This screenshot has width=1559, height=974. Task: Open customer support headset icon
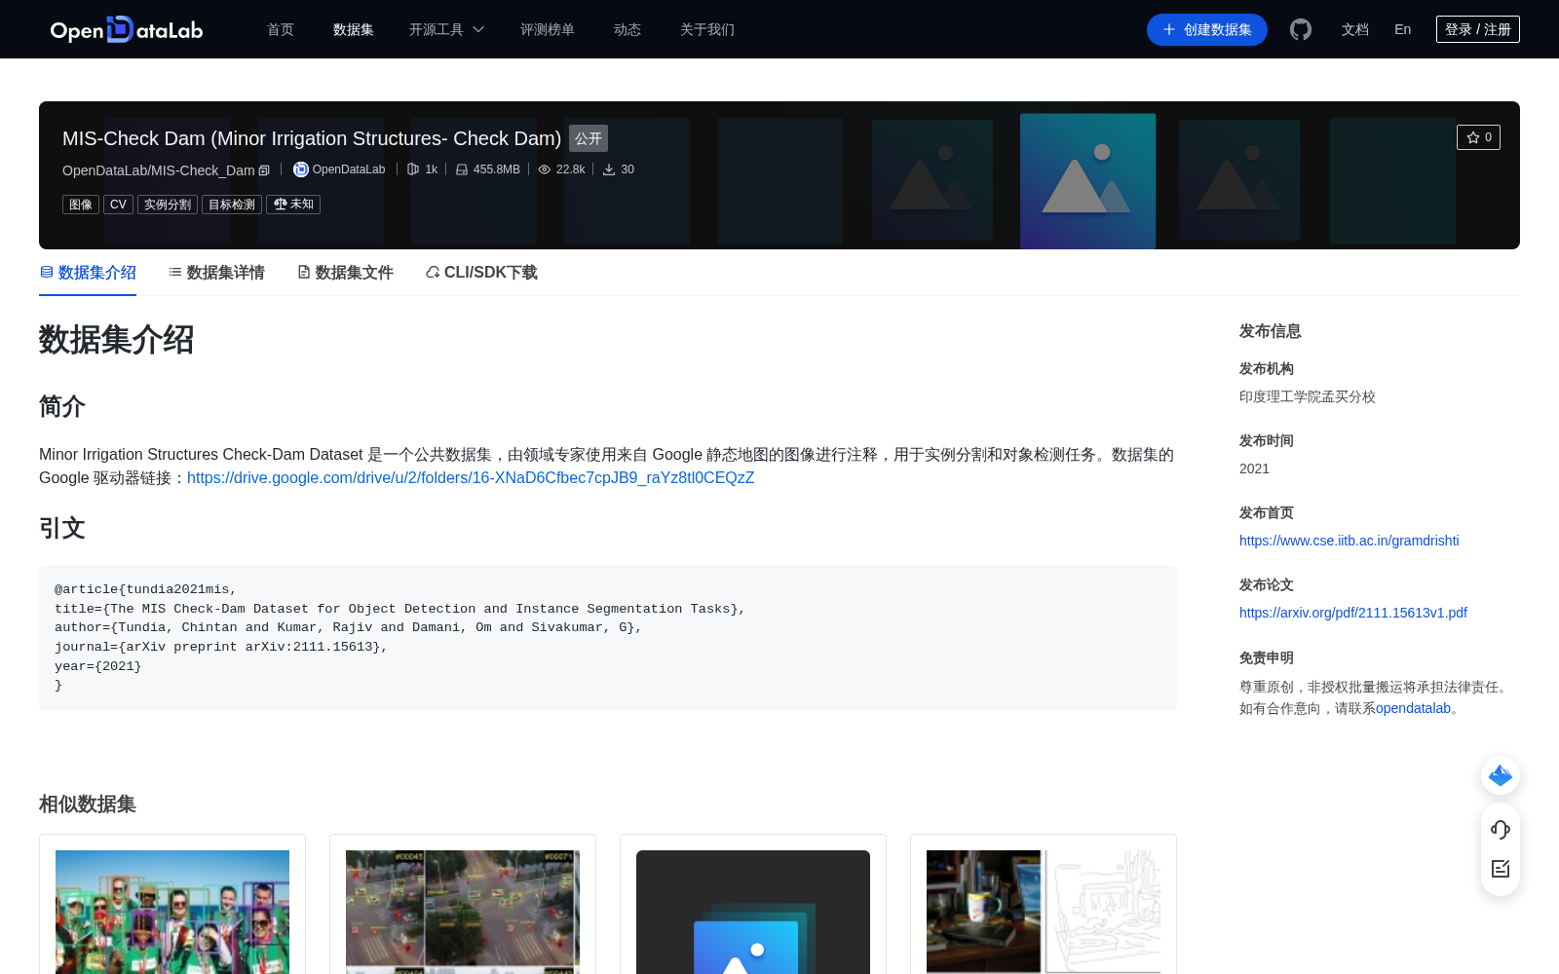[1501, 829]
